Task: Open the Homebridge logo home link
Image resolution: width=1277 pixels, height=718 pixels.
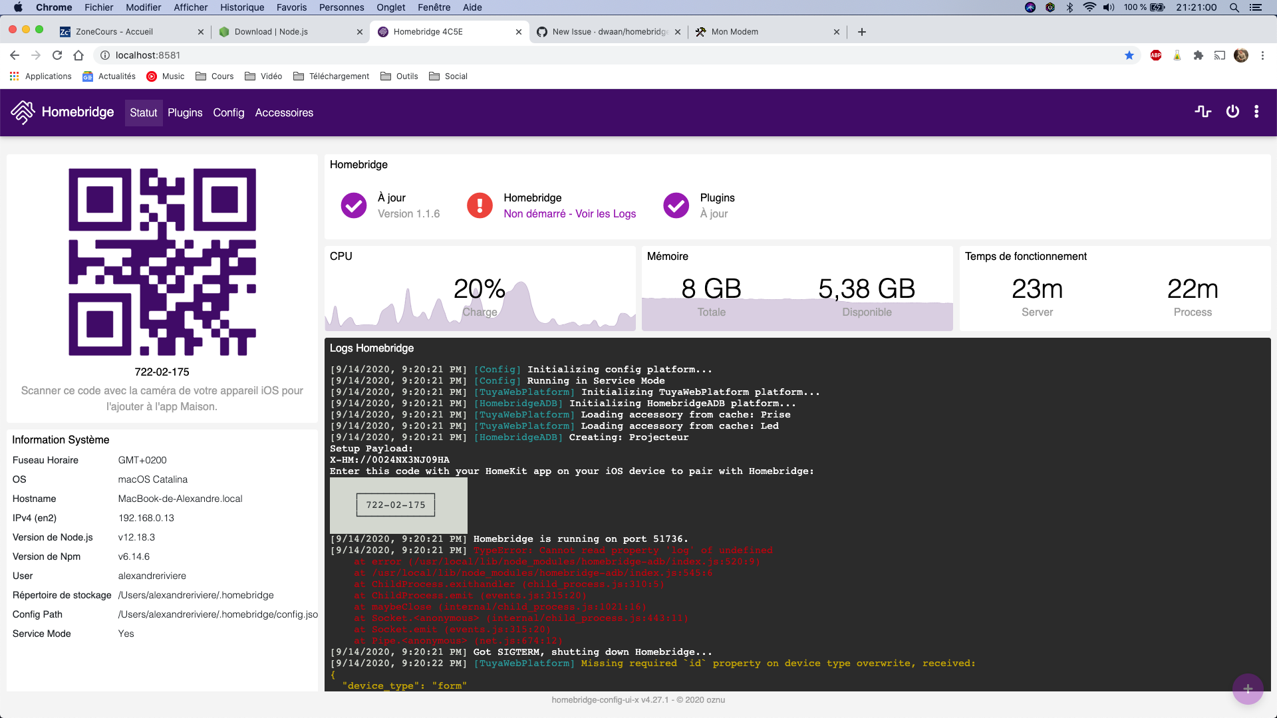Action: (63, 112)
